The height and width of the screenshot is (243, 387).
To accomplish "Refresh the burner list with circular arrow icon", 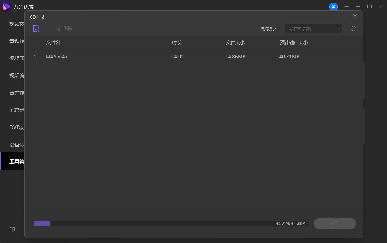I will click(x=354, y=28).
